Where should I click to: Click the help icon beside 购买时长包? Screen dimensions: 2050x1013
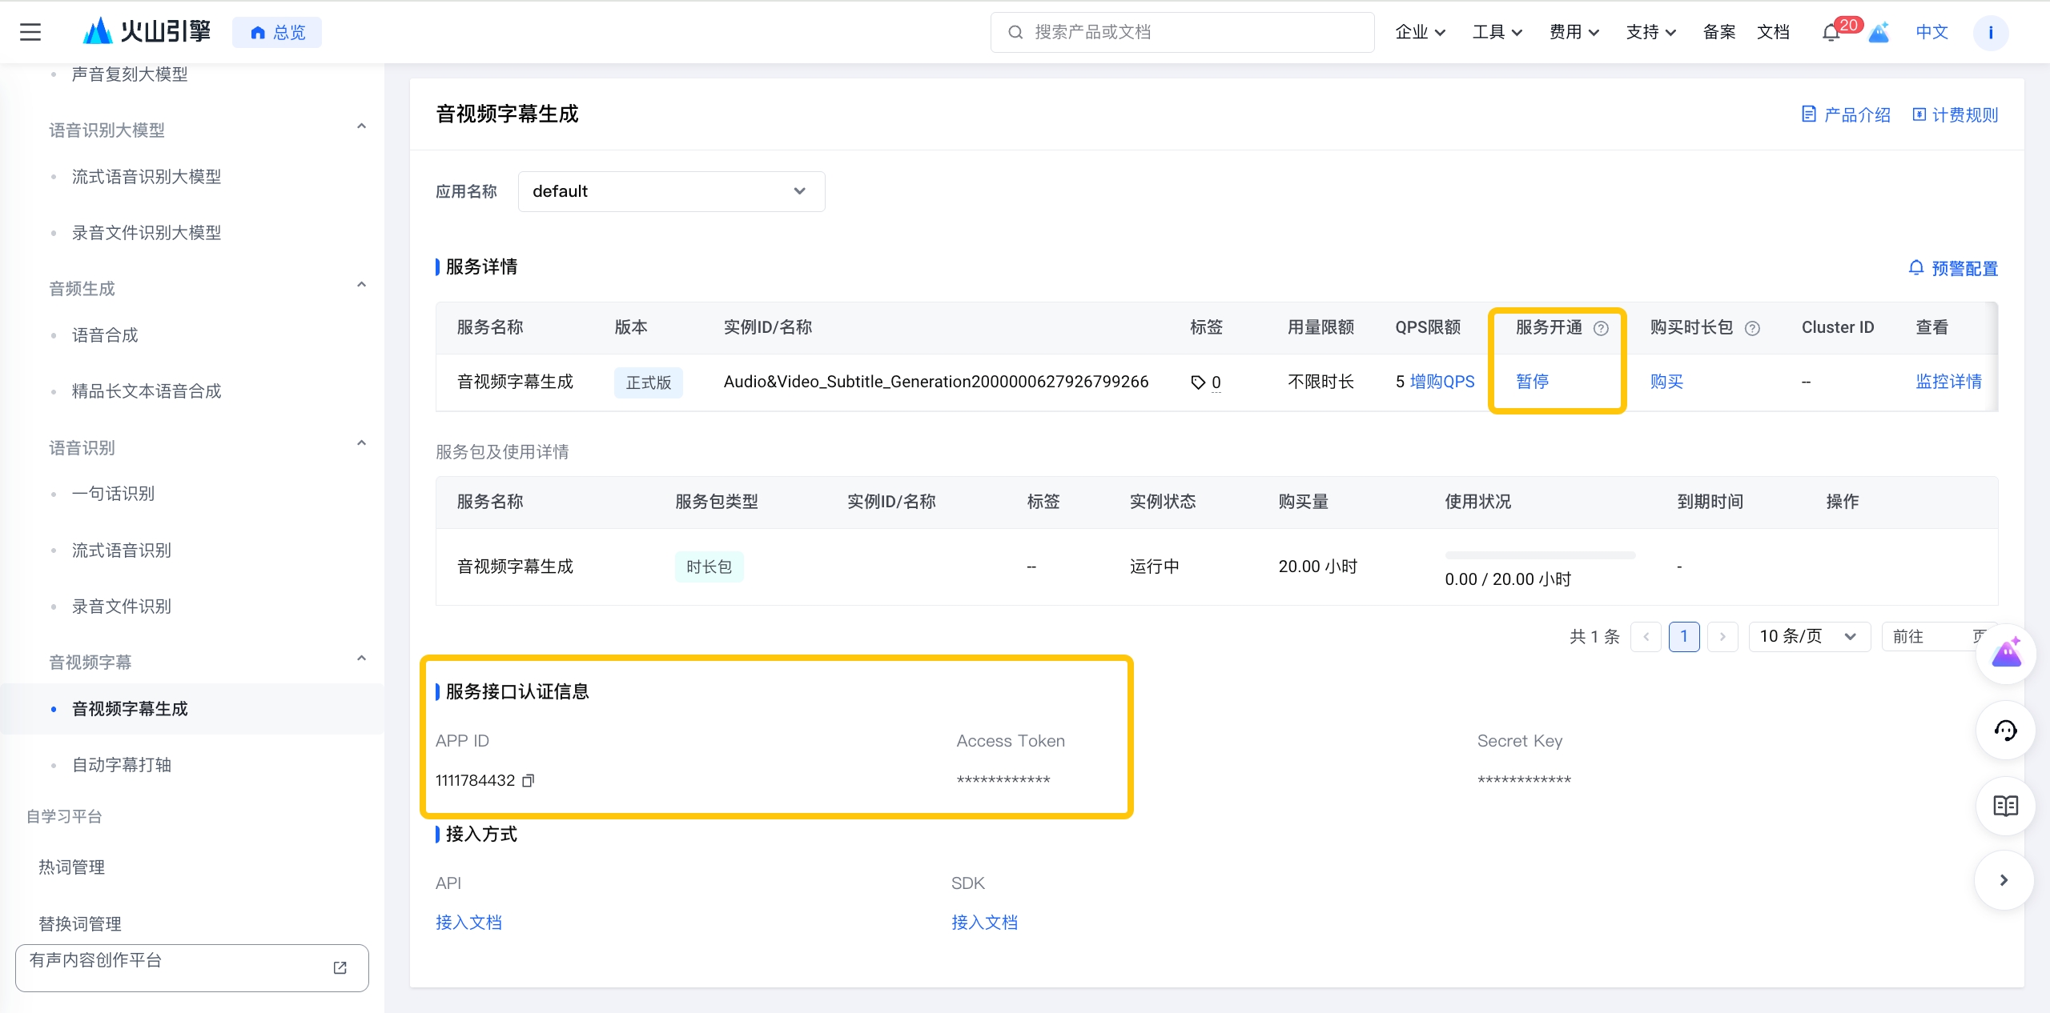coord(1752,328)
